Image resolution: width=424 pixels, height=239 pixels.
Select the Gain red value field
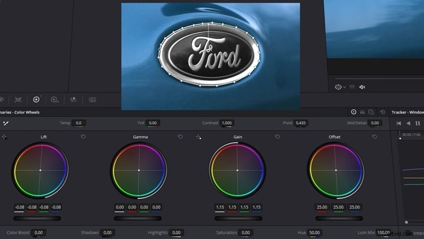232,207
